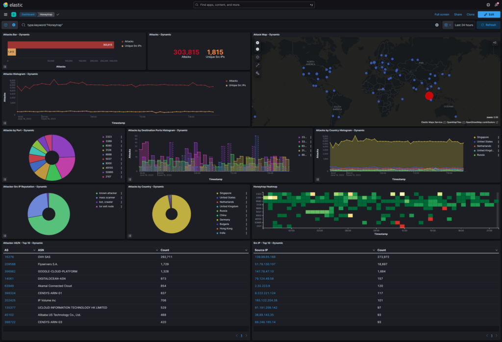Click the Refresh button

(x=489, y=25)
